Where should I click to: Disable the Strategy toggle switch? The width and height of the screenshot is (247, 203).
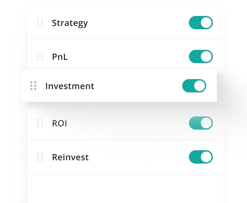pos(201,23)
